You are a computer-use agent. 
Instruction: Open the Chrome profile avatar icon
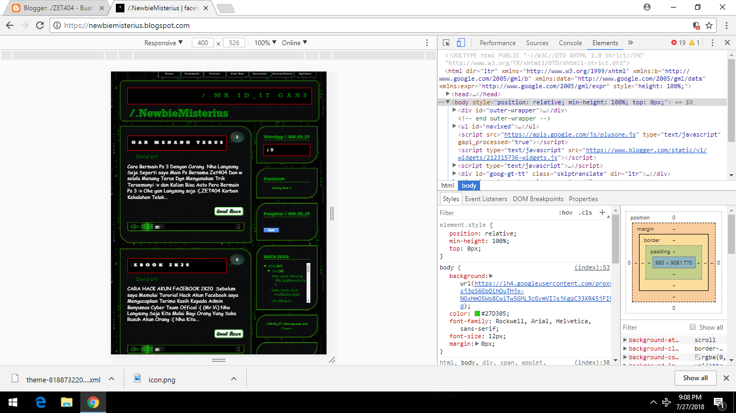point(647,8)
